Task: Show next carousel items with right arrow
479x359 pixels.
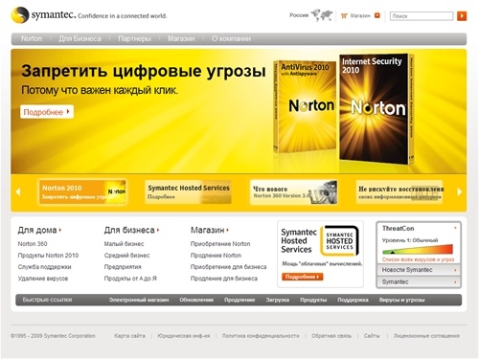Action: tap(460, 191)
